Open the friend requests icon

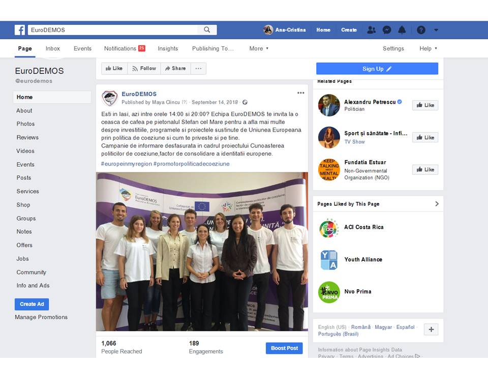(371, 30)
